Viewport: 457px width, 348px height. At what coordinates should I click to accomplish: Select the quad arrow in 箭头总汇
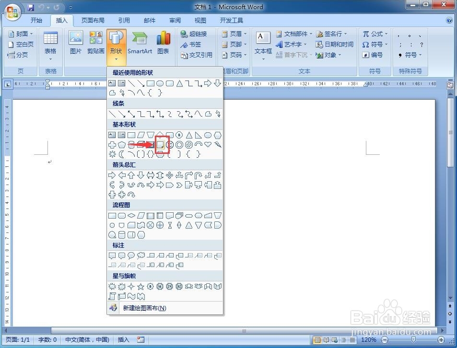(170, 175)
